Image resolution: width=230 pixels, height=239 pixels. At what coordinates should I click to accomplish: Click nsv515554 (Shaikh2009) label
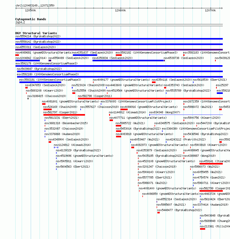click(89, 91)
